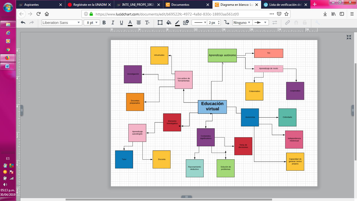Click the shape border style icon
Image resolution: width=357 pixels, height=201 pixels.
pos(160,23)
